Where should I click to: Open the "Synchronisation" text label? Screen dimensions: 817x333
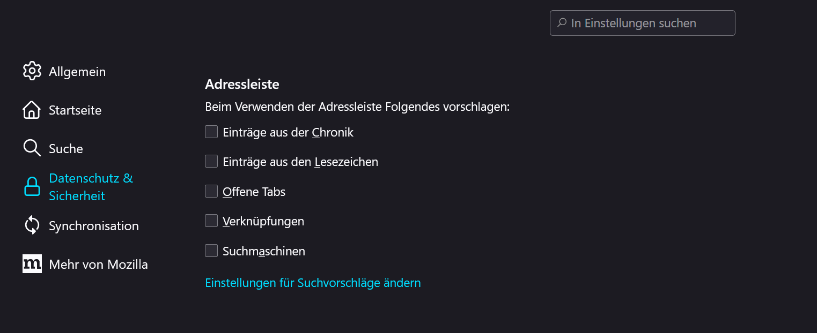pos(94,226)
